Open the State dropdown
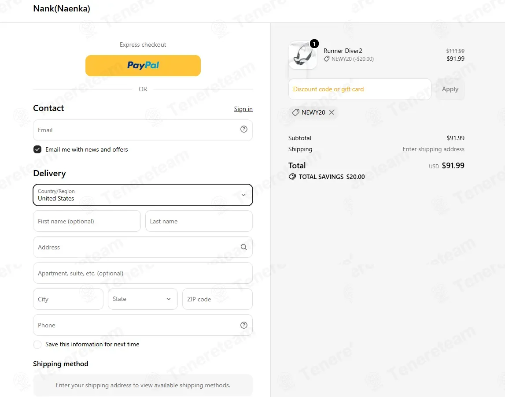 [x=143, y=299]
